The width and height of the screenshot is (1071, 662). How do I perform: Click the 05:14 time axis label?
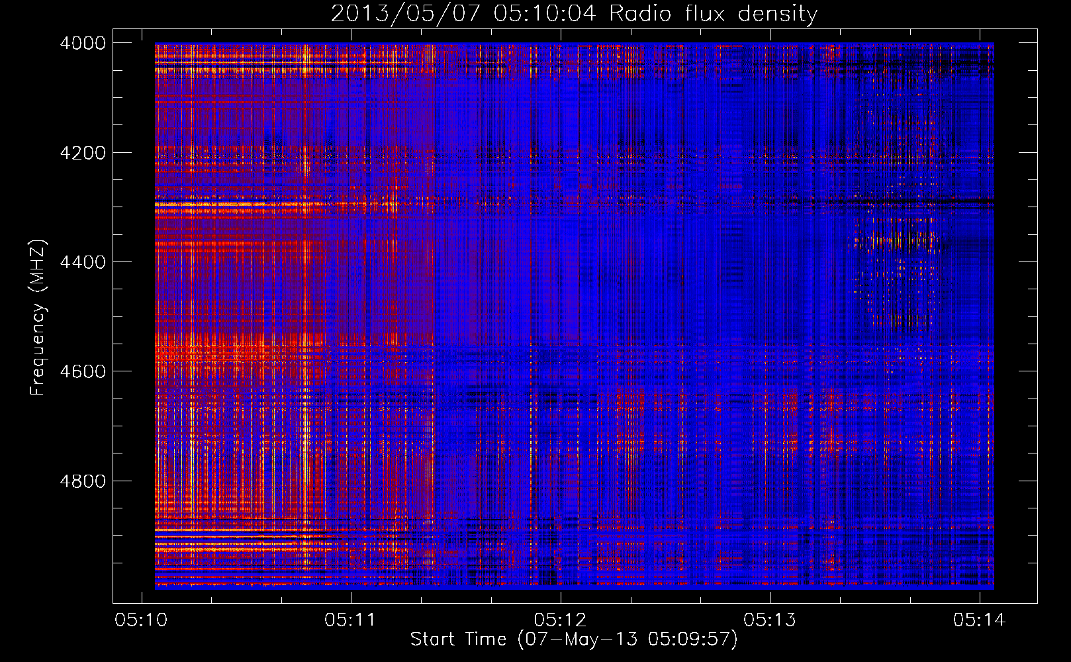tap(979, 620)
